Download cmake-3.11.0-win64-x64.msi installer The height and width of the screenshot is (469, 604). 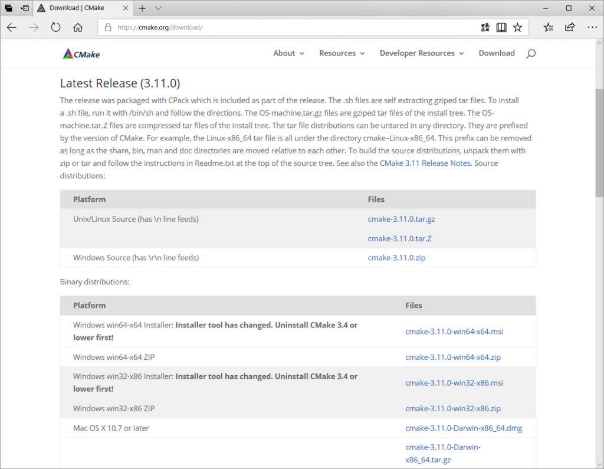tap(454, 332)
